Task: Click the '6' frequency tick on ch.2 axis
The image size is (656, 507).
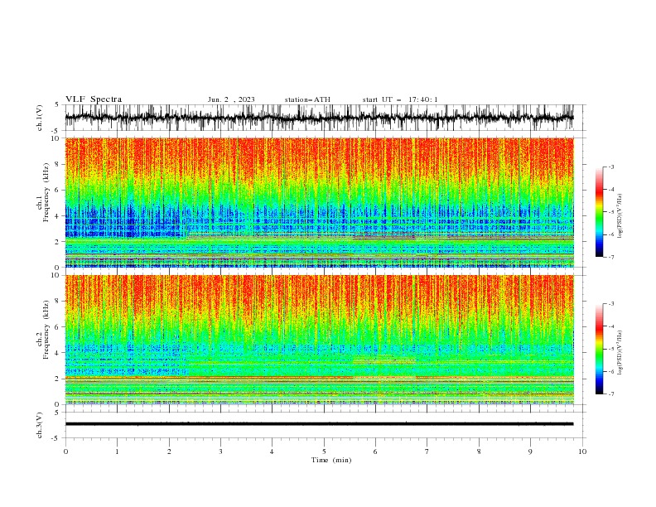Action: [59, 327]
